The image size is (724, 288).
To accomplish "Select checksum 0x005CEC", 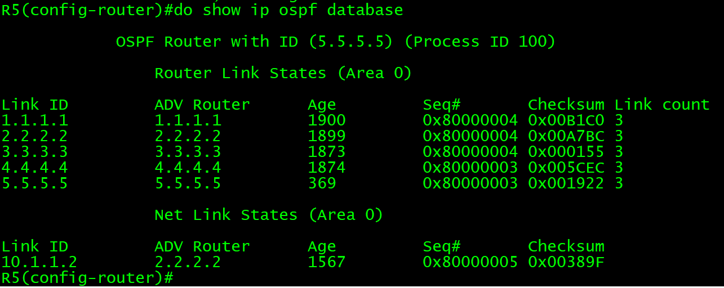I will tap(566, 168).
